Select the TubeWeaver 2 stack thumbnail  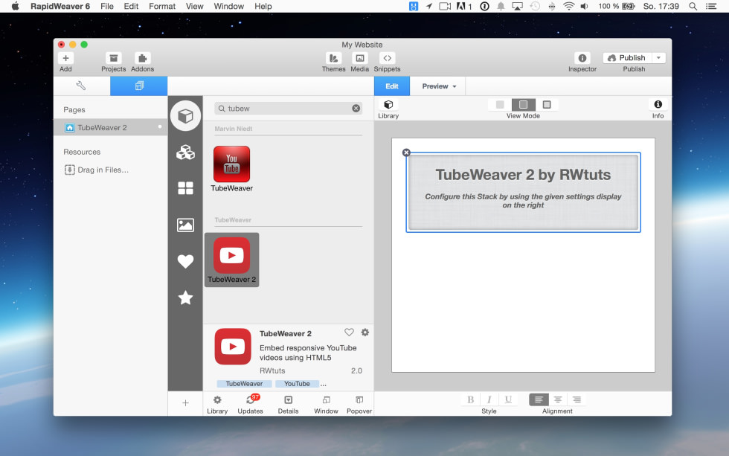(231, 260)
